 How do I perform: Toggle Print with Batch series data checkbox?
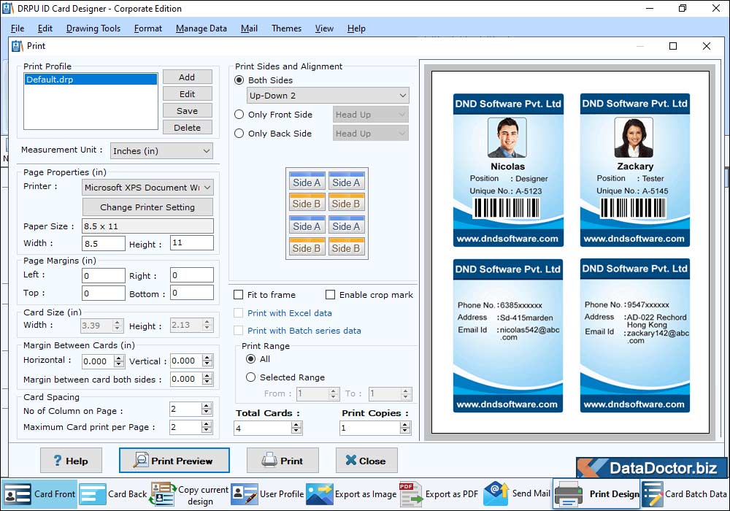point(239,331)
